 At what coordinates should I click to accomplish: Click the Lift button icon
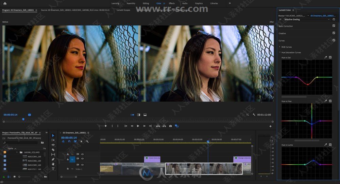pyautogui.click(x=158, y=126)
